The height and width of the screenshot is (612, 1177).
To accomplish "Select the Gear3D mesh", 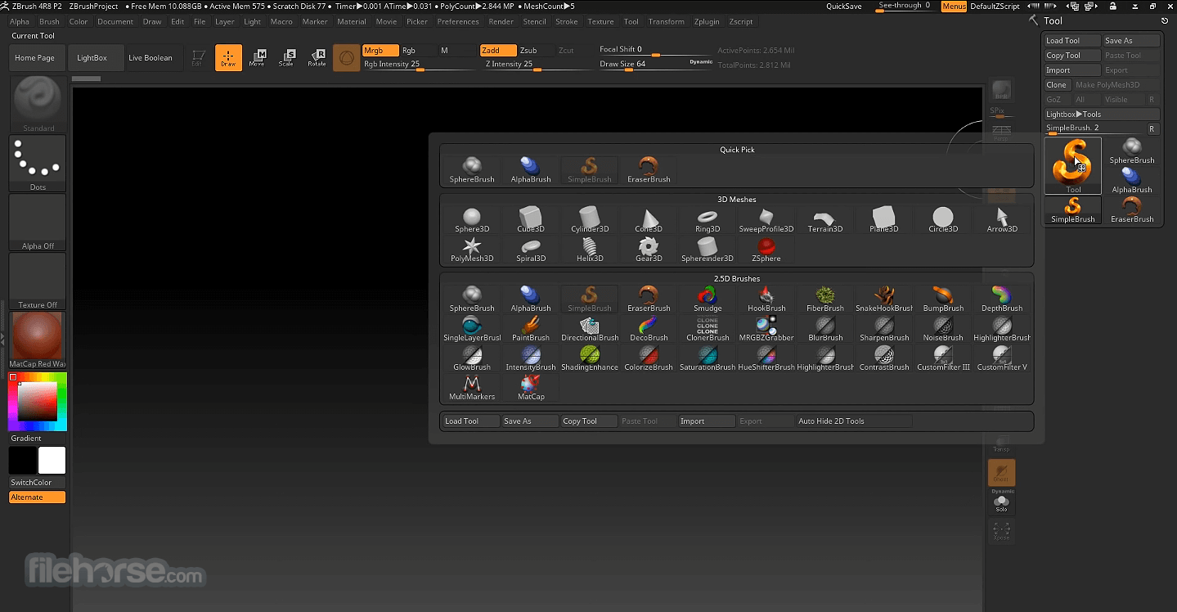I will (x=649, y=250).
